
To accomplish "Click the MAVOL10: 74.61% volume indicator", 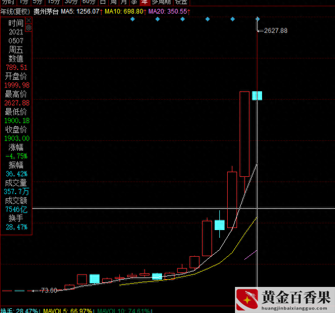I will click(125, 310).
